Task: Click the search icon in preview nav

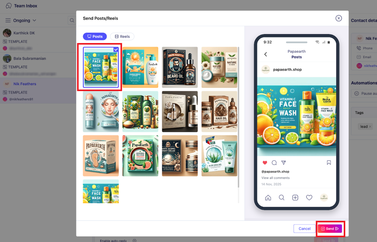Action: click(282, 198)
